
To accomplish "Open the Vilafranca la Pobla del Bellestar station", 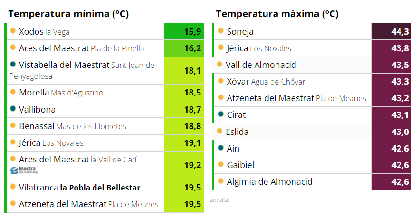I will [79, 188].
